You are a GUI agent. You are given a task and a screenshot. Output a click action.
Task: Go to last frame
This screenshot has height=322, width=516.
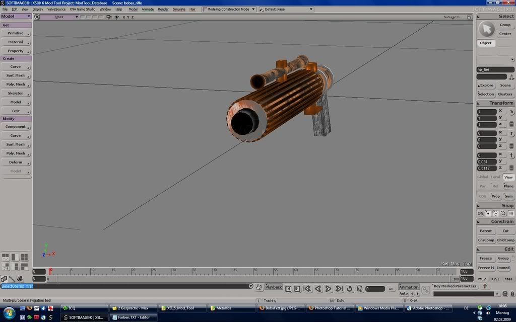tap(339, 289)
